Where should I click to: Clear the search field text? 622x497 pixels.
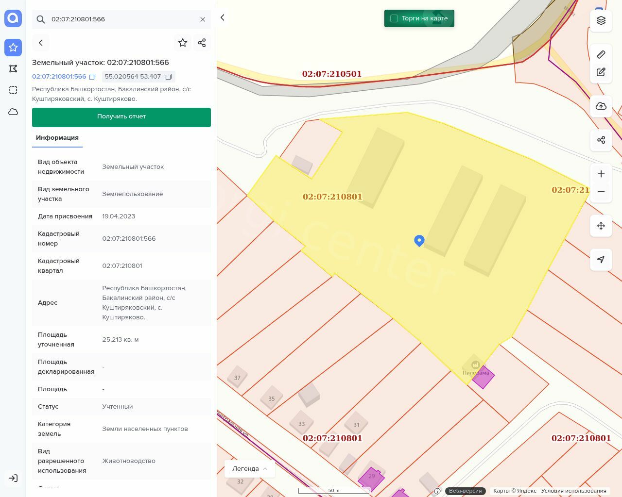[203, 19]
